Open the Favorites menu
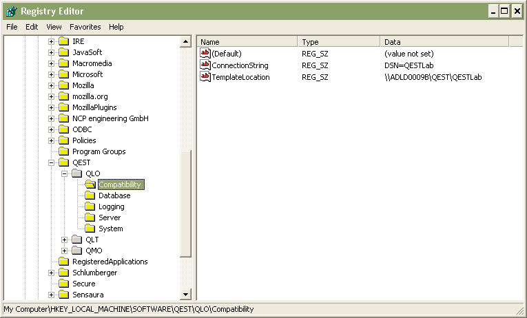Viewport: 527px width, 318px height. pyautogui.click(x=85, y=27)
